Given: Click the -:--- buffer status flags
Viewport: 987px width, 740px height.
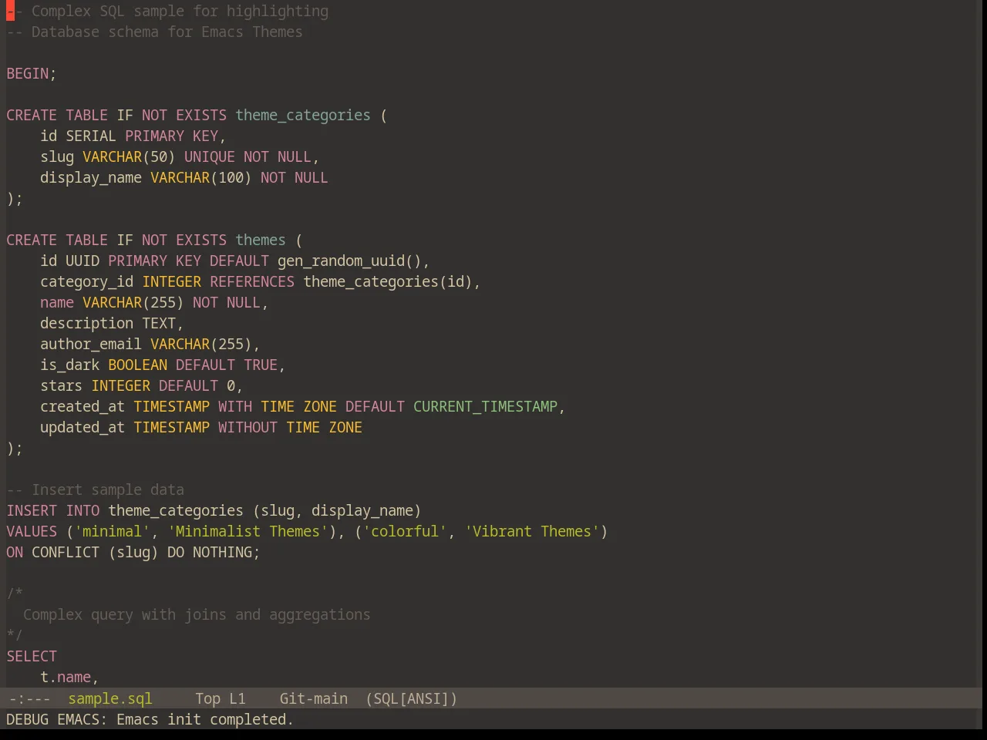Looking at the screenshot, I should tap(30, 698).
